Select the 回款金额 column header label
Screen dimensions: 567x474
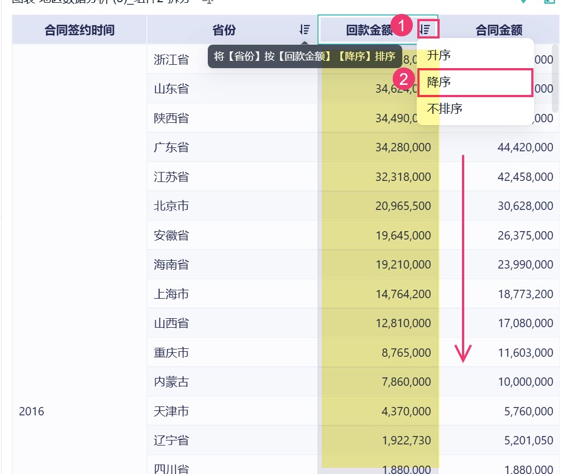click(x=369, y=30)
